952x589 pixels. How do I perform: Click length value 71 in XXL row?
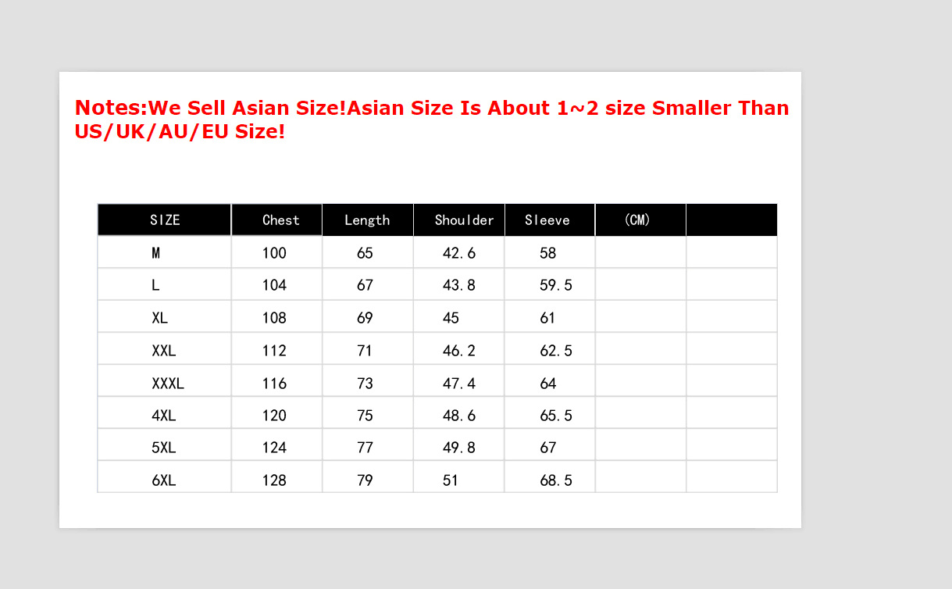coord(365,351)
